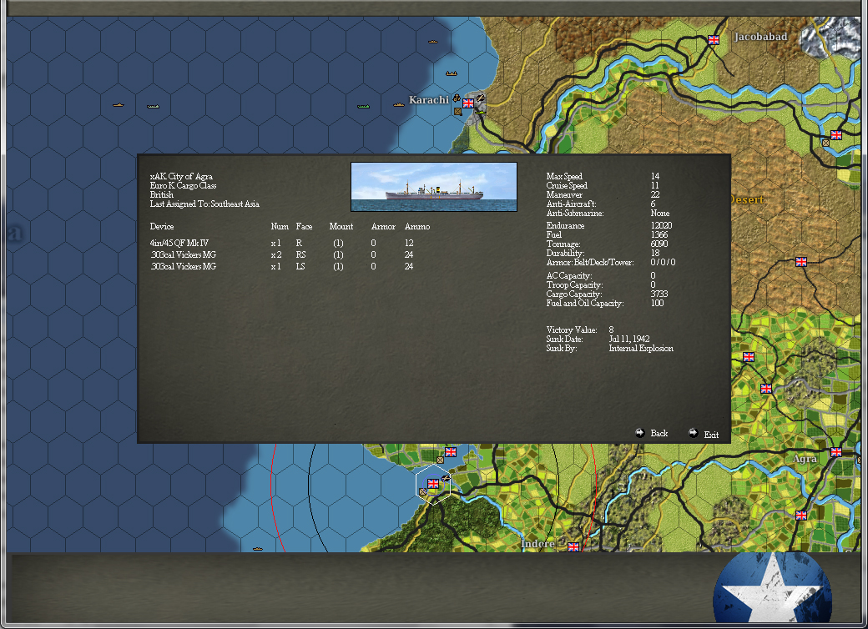Viewport: 868px width, 629px height.
Task: Click the Tonnage stat line
Action: (607, 244)
